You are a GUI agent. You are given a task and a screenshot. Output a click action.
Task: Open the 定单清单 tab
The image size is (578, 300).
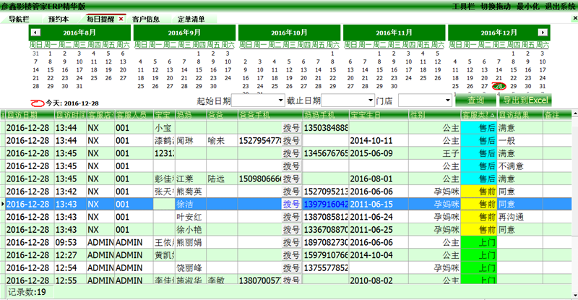point(191,19)
